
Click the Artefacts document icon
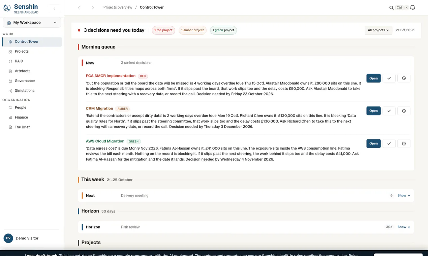pos(10,71)
